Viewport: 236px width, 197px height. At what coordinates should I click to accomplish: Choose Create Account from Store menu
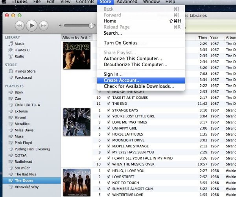122,80
